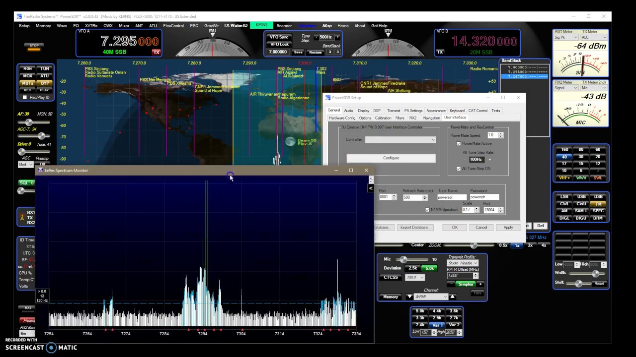Click the TUN tune button
Image resolution: width=636 pixels, height=357 pixels.
tap(45, 68)
